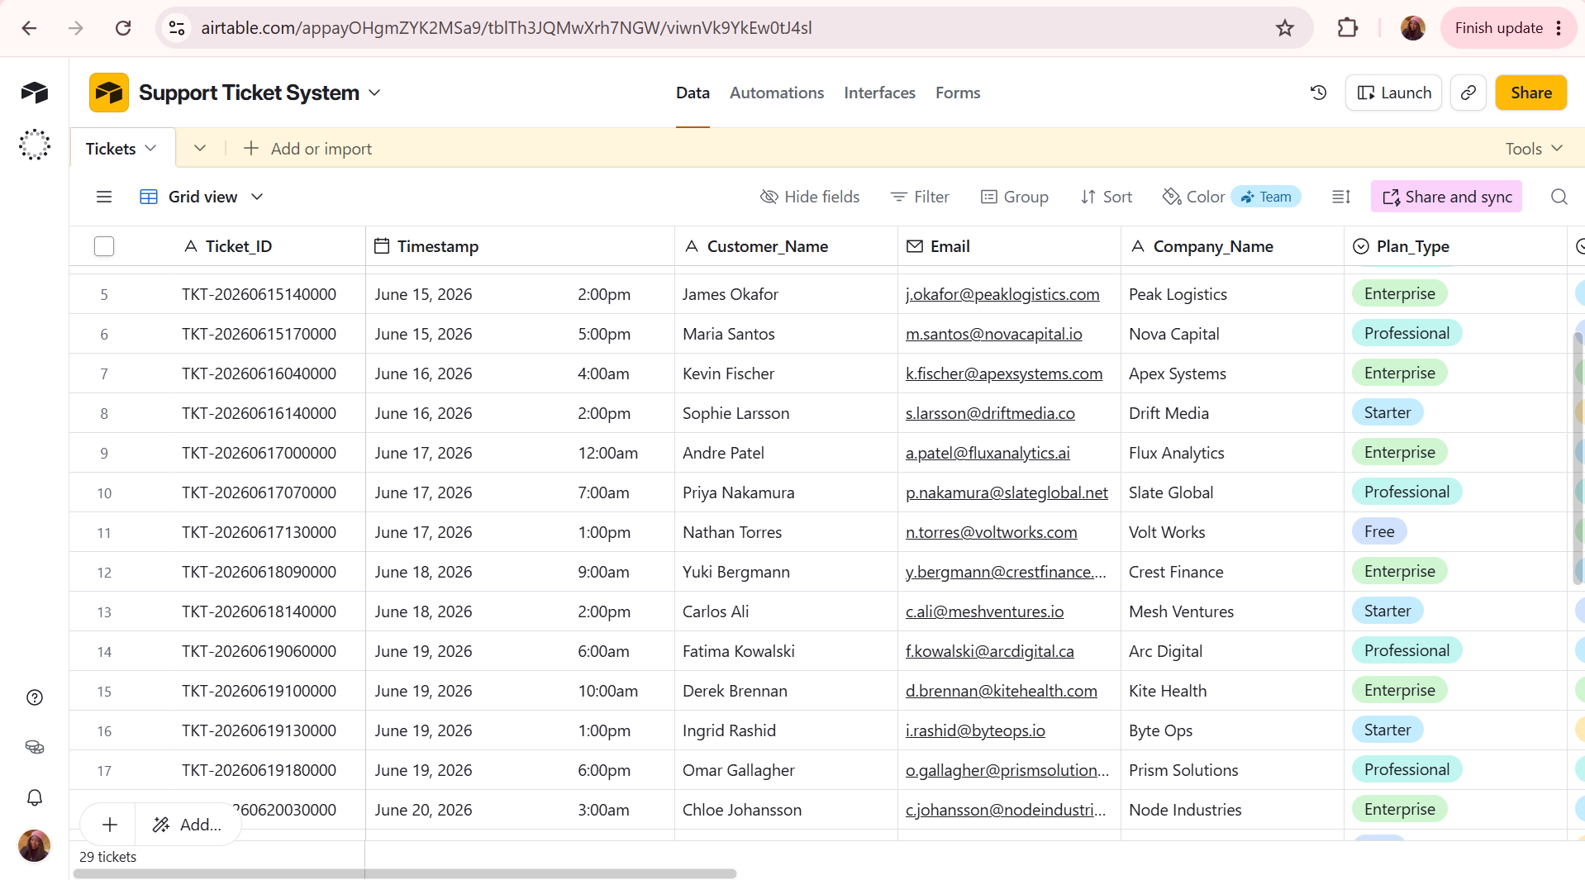This screenshot has height=880, width=1585.
Task: Bookmark this page with the star icon
Action: click(x=1284, y=28)
